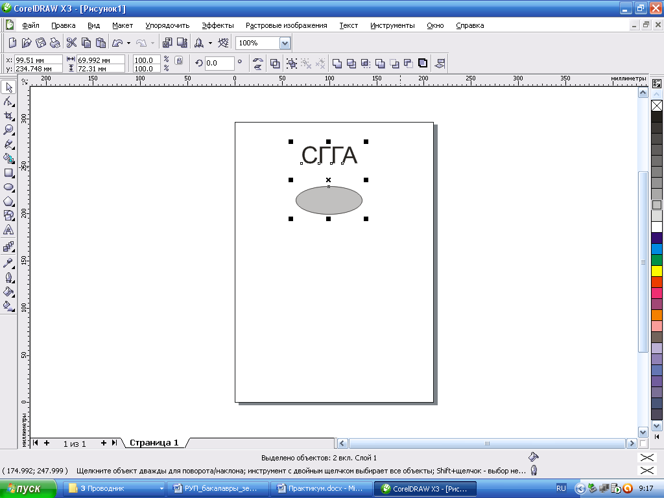The width and height of the screenshot is (664, 498).
Task: Switch to РУП_бакалавры taskbar window
Action: pos(218,489)
